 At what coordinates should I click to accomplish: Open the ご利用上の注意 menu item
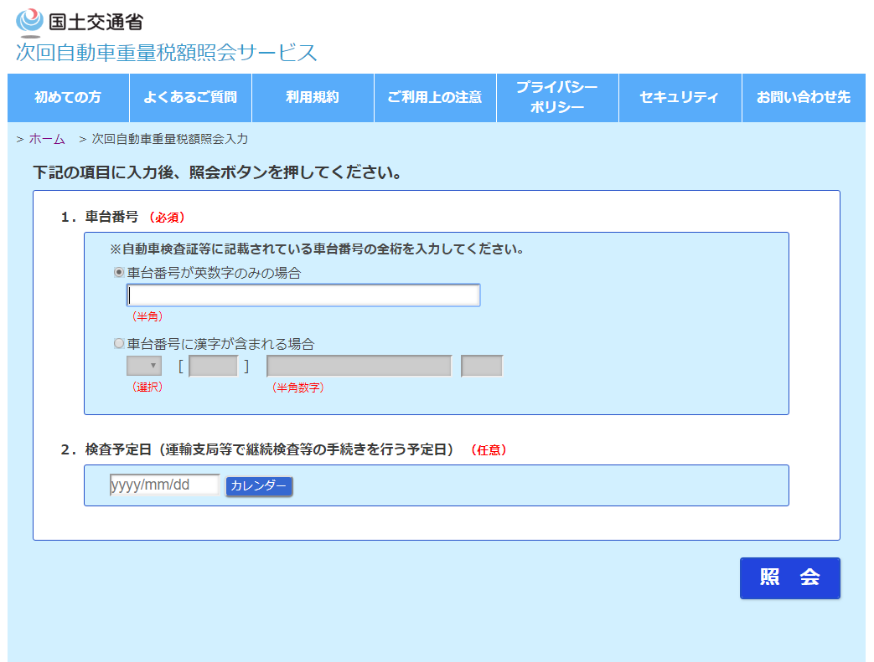[x=435, y=97]
